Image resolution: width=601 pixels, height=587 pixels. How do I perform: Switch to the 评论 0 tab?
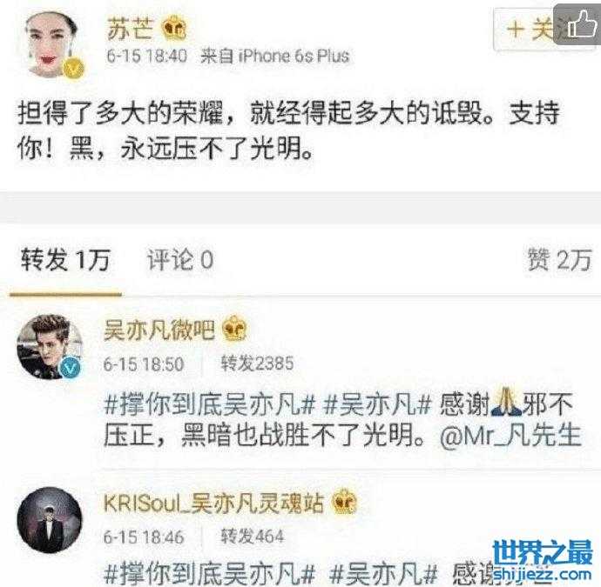[180, 260]
